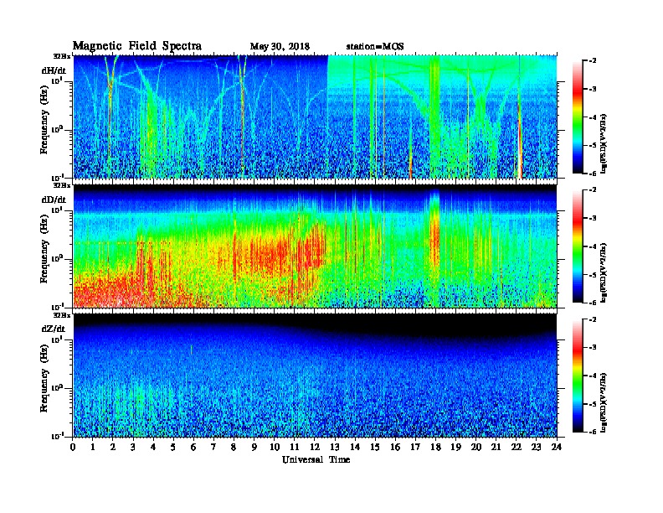Click hour tick label '11' on time axis
Screen dimensions: 663x513
pos(295,447)
